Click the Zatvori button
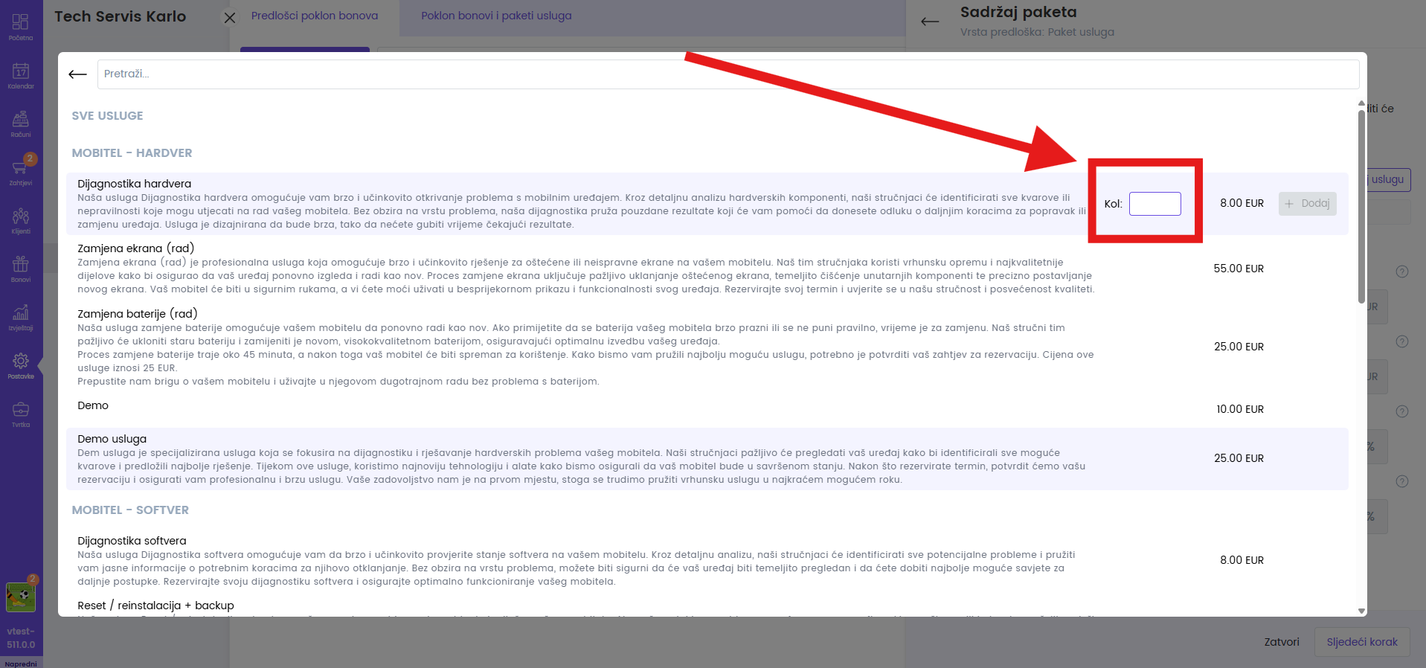The height and width of the screenshot is (668, 1426). 1281,642
